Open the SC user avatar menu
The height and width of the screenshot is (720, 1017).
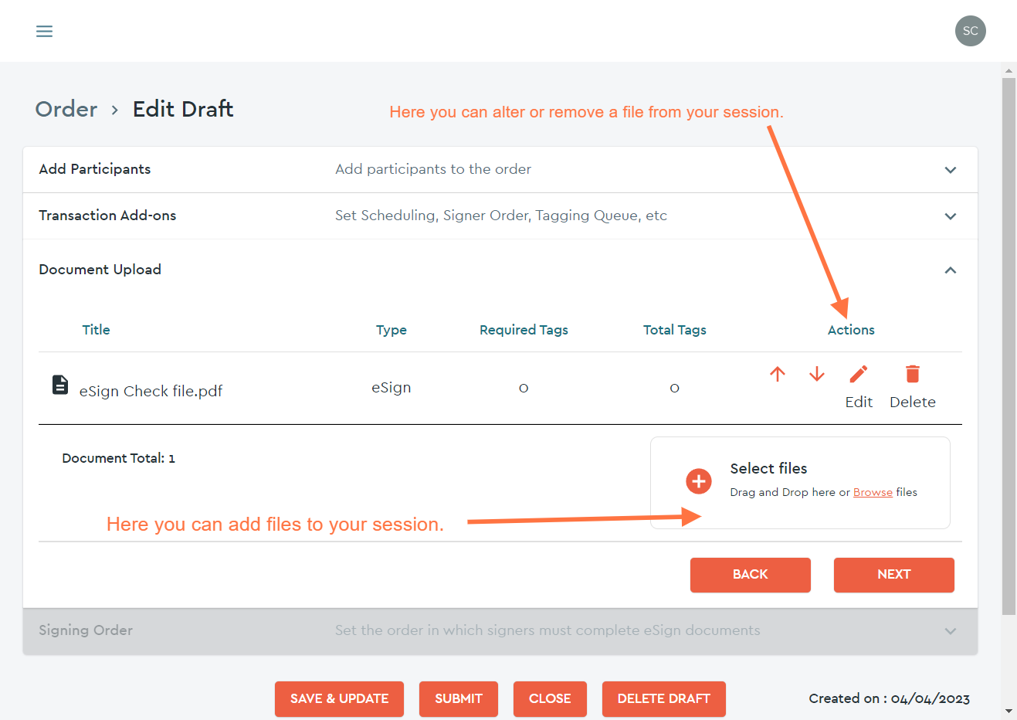[x=971, y=31]
